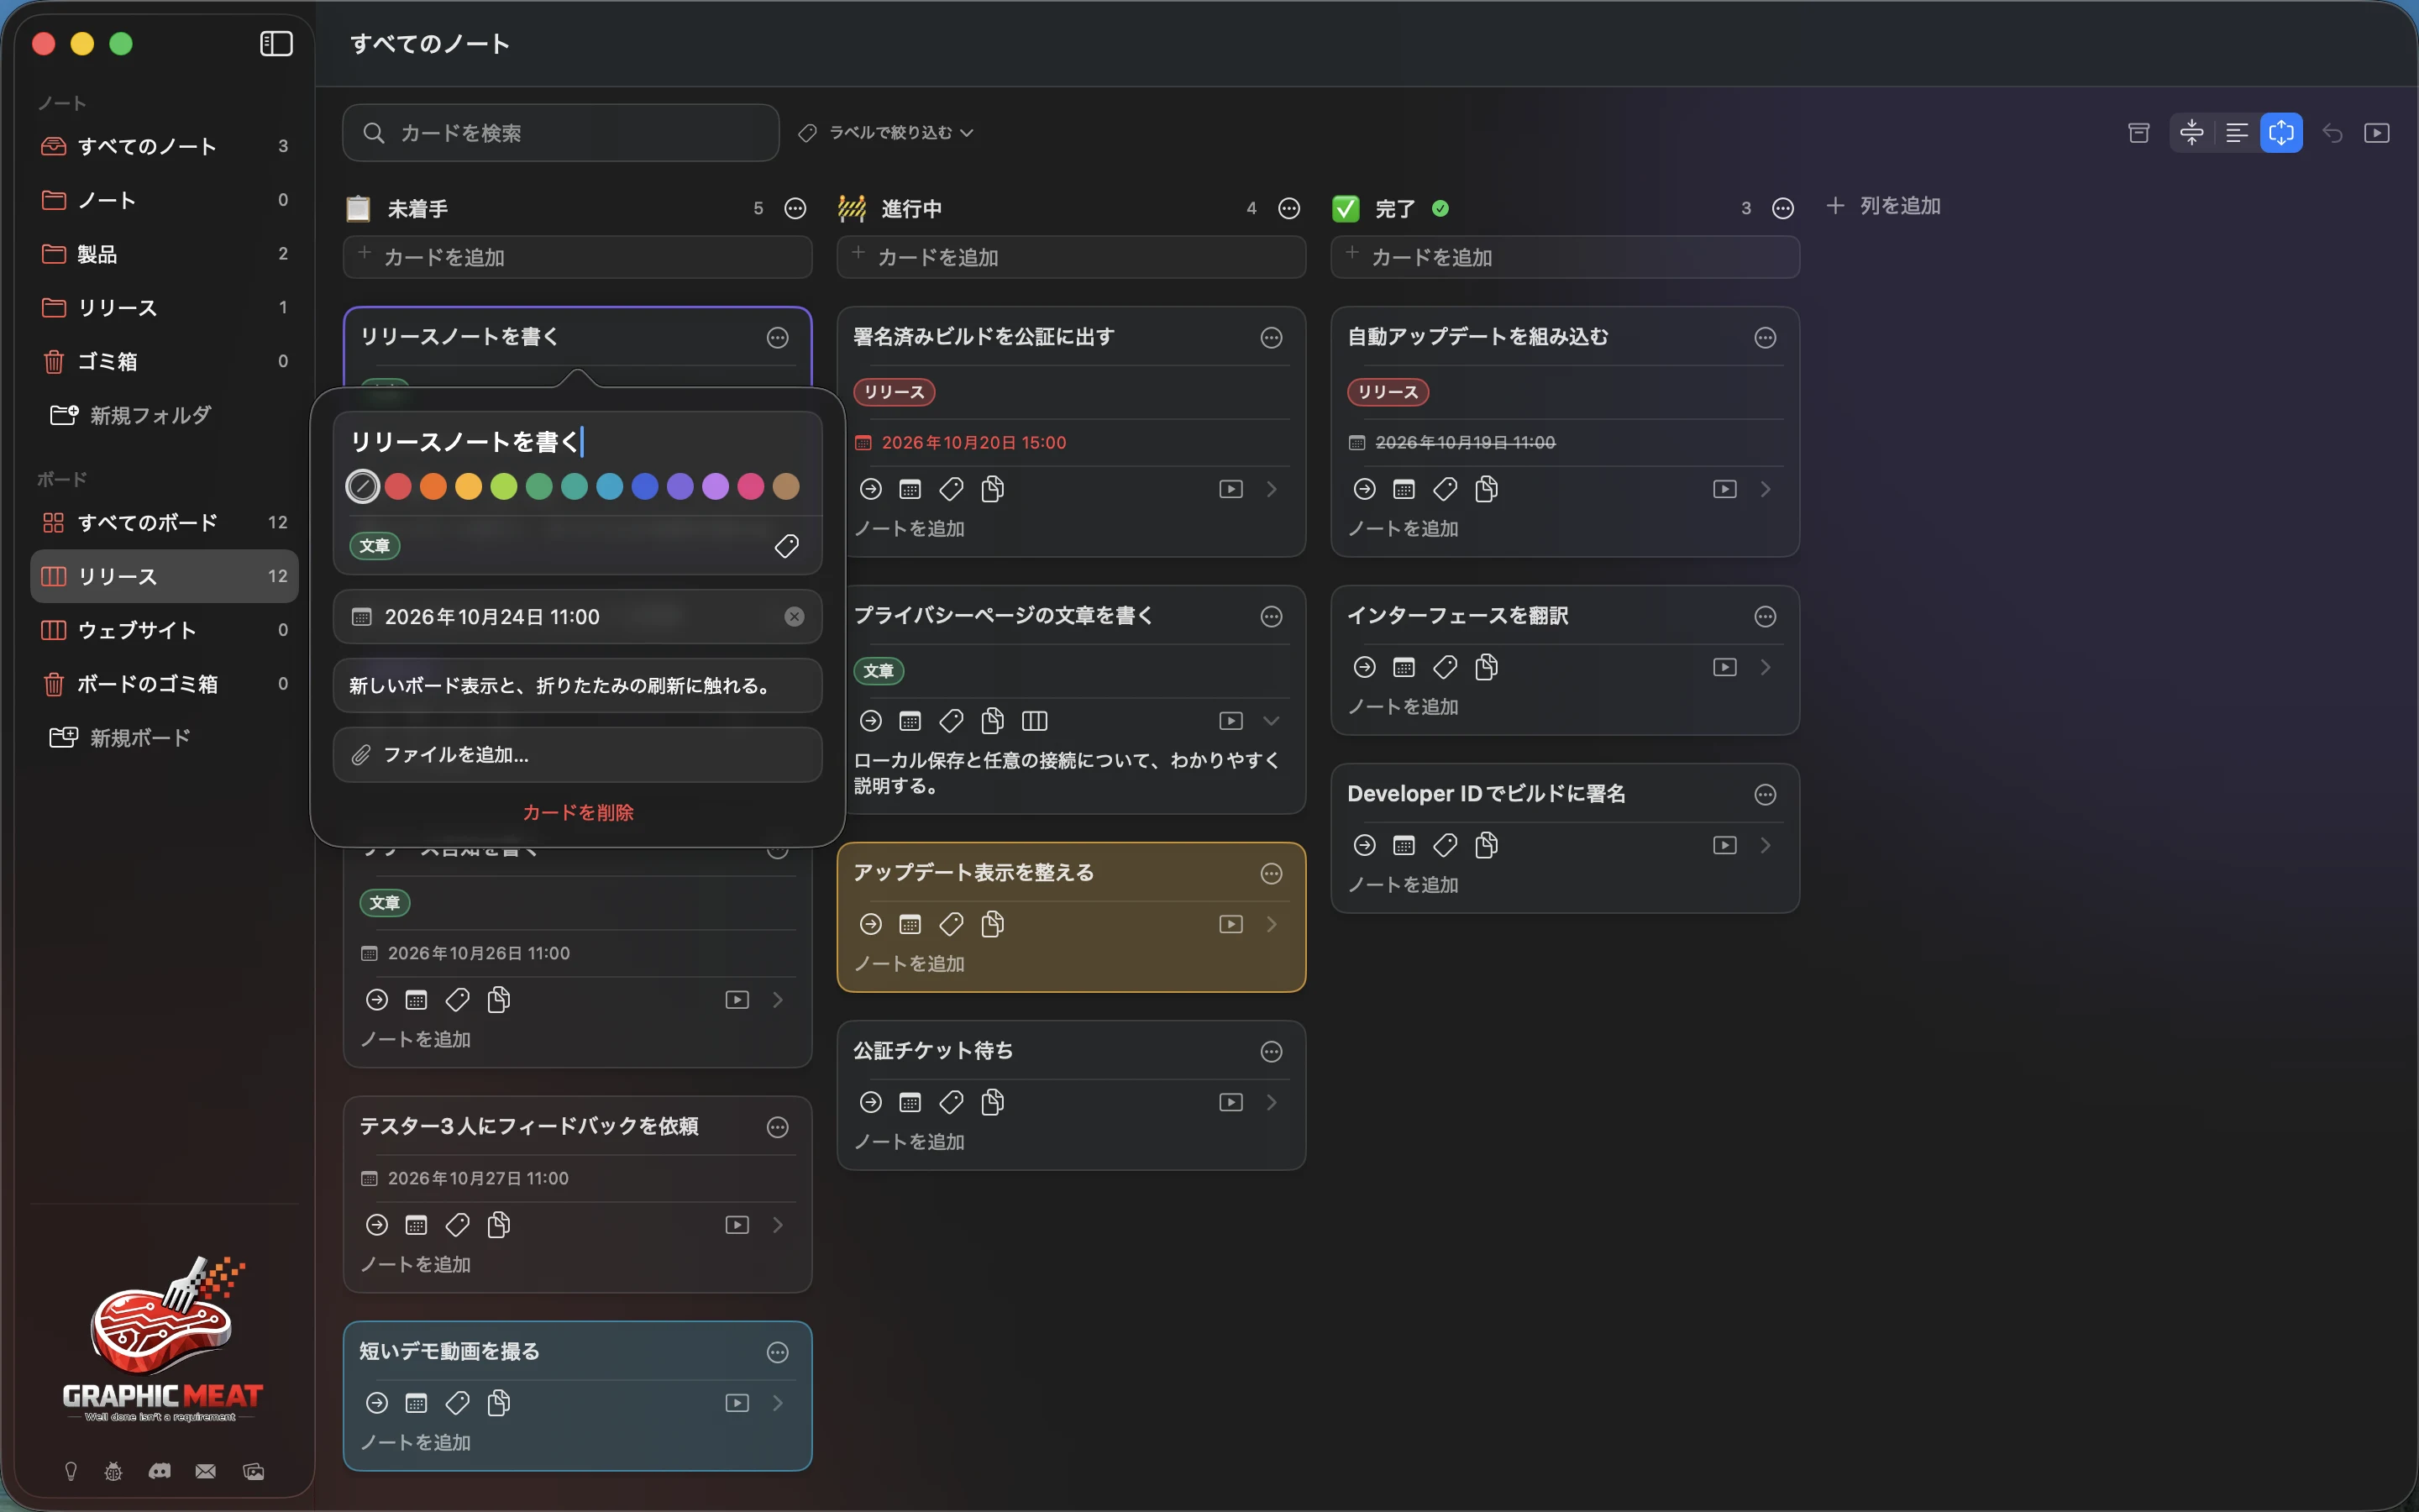The height and width of the screenshot is (1512, 2419).
Task: Toggle green done checkmark on 完了 column
Action: click(x=1440, y=209)
